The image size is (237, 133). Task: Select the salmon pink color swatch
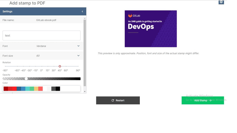click(x=41, y=89)
